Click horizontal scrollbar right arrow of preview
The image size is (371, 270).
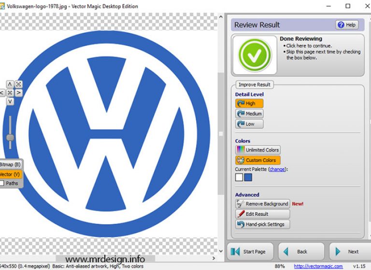click(x=214, y=258)
